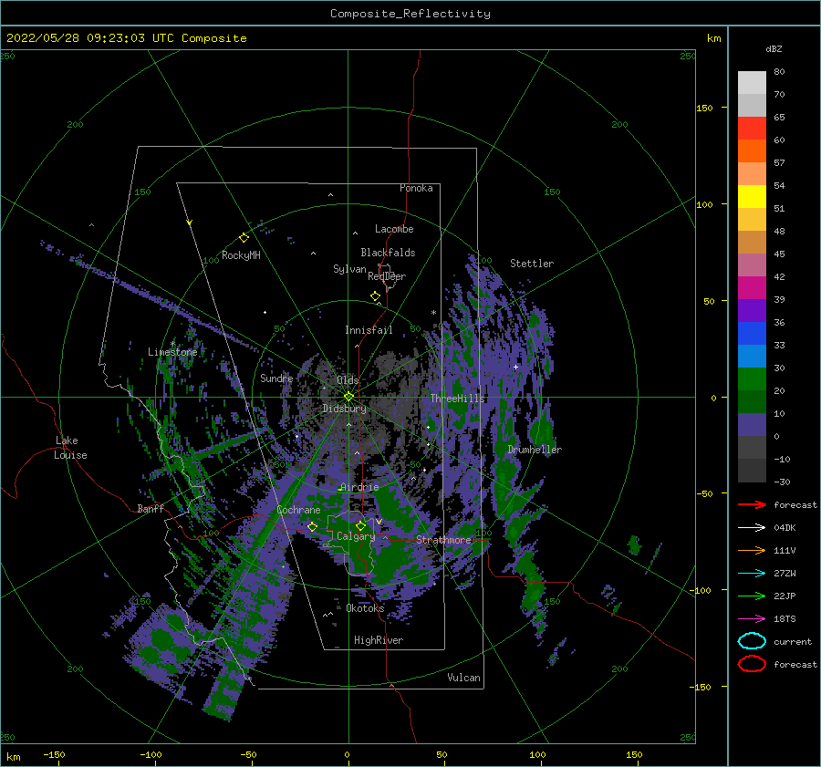Click the Sundre map label
This screenshot has height=767, width=821.
point(276,378)
